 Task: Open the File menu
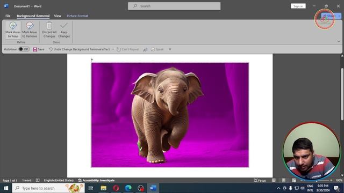pyautogui.click(x=8, y=16)
